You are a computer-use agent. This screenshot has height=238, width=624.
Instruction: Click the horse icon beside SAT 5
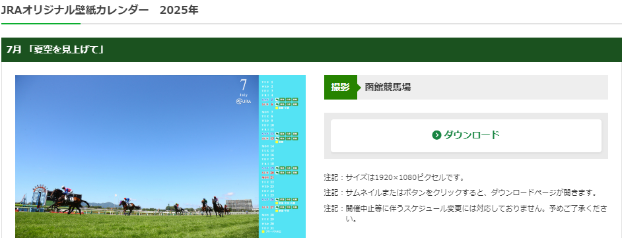277,100
